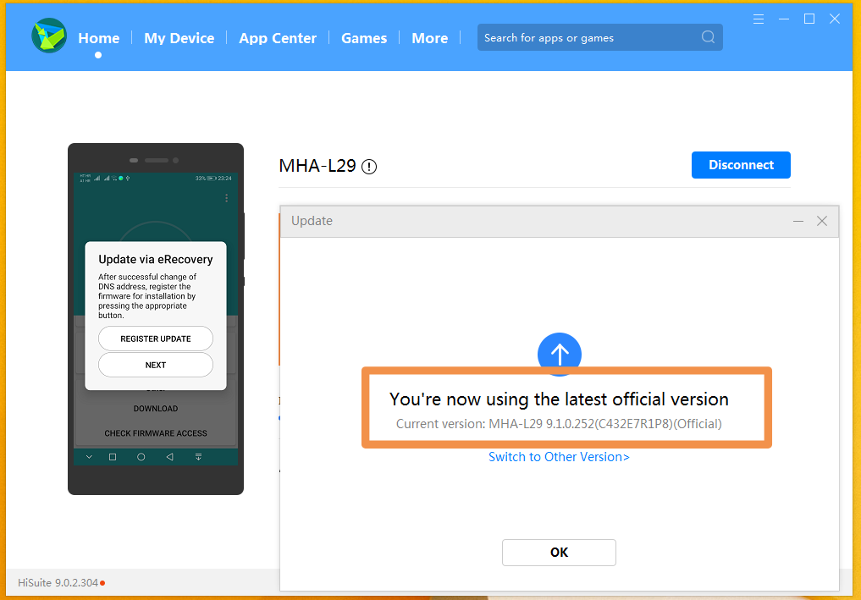
Task: Tap DOWNLOAD on the phone screen
Action: tap(156, 409)
